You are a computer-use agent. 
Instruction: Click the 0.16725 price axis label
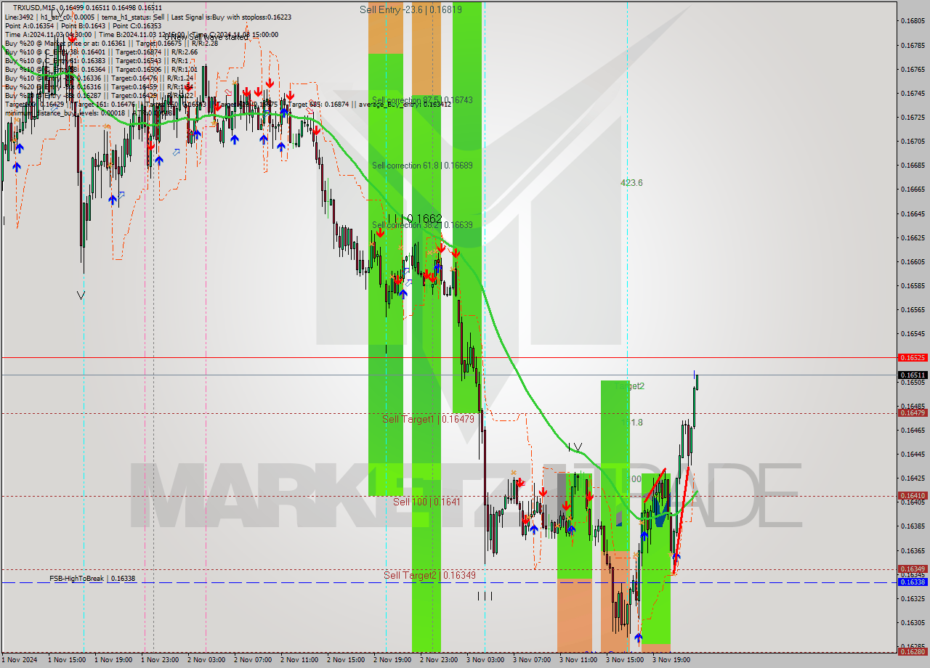point(913,117)
